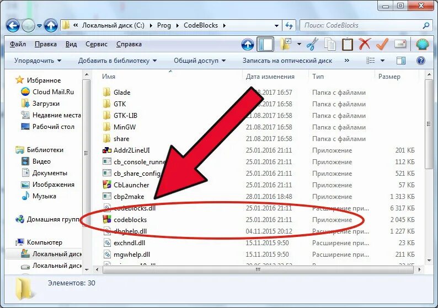The image size is (438, 308).
Task: Open the Добавить в библиотеку dropdown
Action: click(x=117, y=61)
